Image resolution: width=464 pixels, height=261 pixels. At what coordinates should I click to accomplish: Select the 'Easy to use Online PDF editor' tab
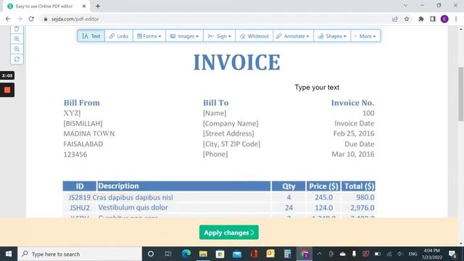pos(43,6)
